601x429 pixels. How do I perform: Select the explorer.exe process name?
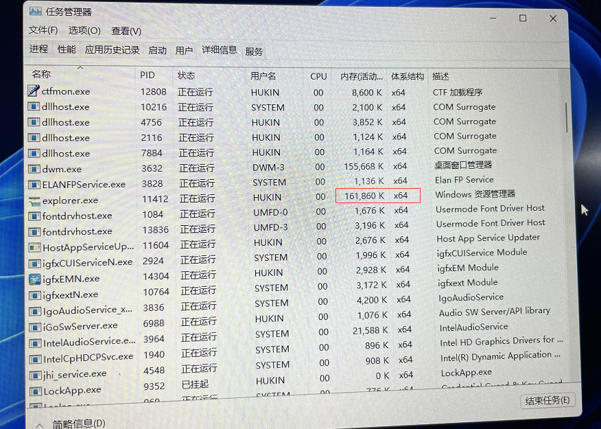click(x=70, y=200)
